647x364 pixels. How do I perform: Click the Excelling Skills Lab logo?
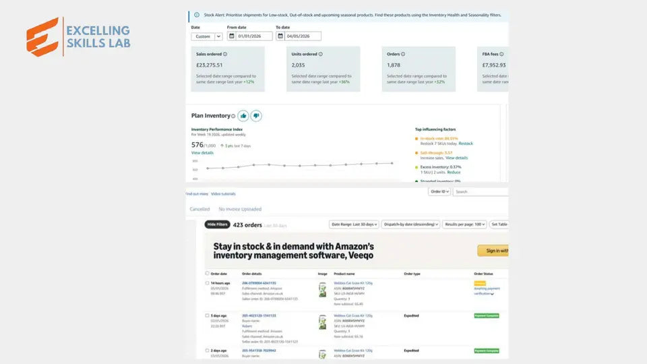click(78, 36)
